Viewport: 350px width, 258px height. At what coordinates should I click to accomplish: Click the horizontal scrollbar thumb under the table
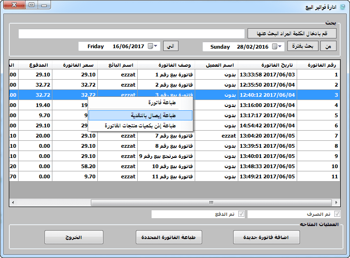[211, 202]
